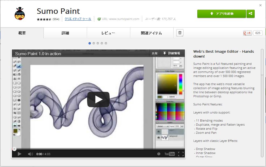This screenshot has height=167, width=266.
Task: Mute the video with the speaker icon
Action: click(30, 154)
